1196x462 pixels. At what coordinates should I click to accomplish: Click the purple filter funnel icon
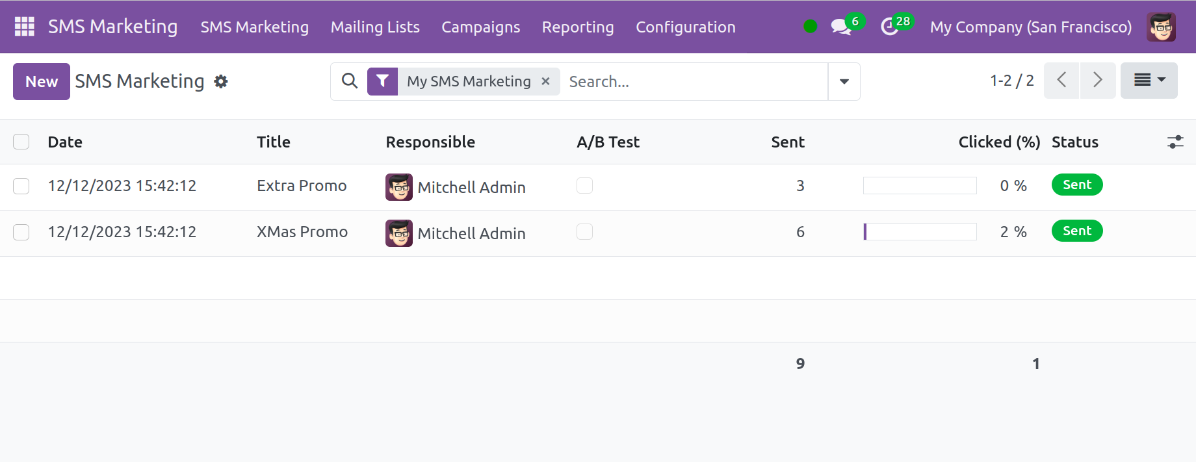coord(383,81)
